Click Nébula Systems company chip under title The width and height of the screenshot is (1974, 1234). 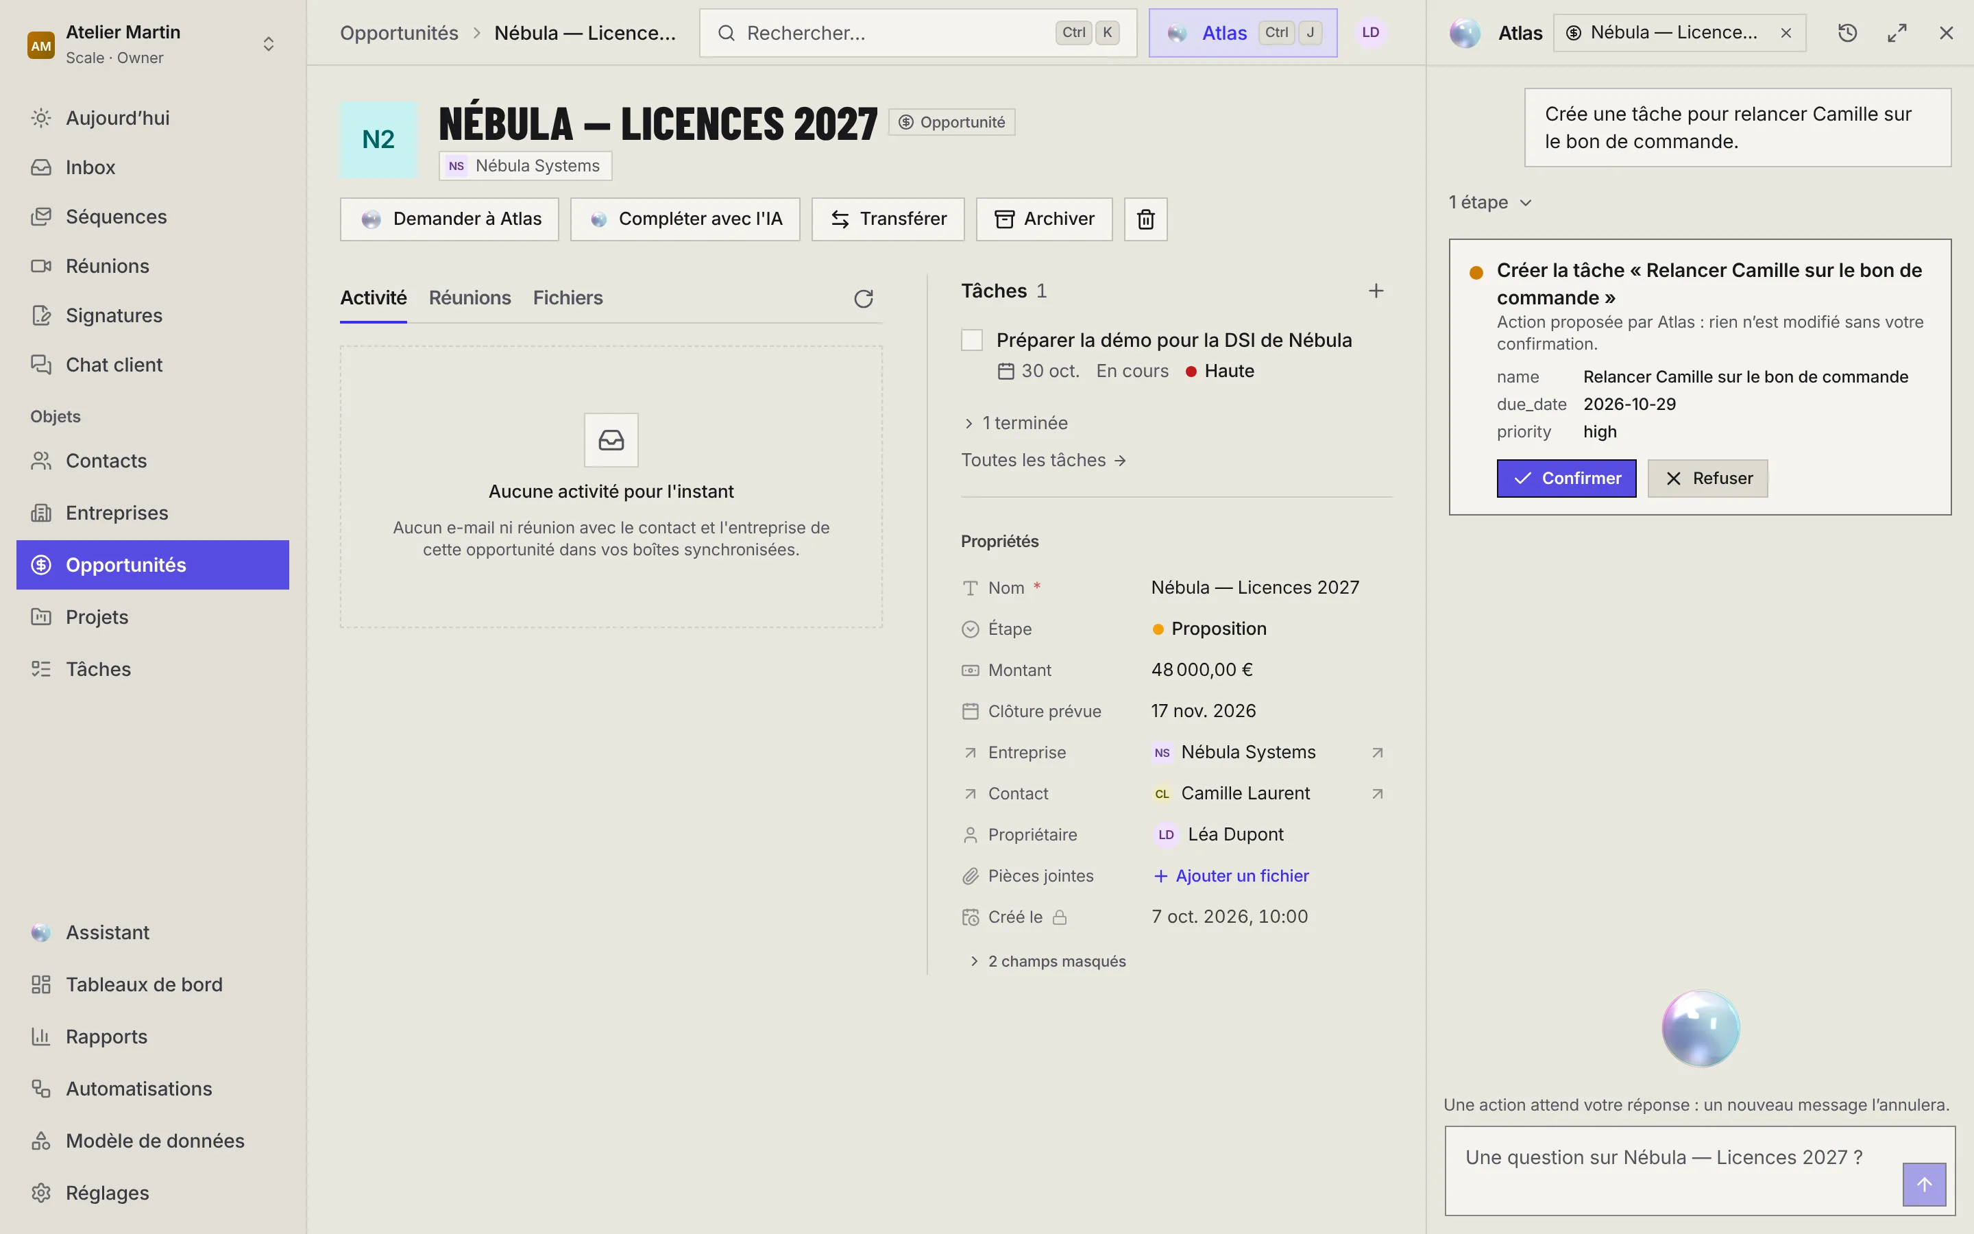[x=525, y=166]
